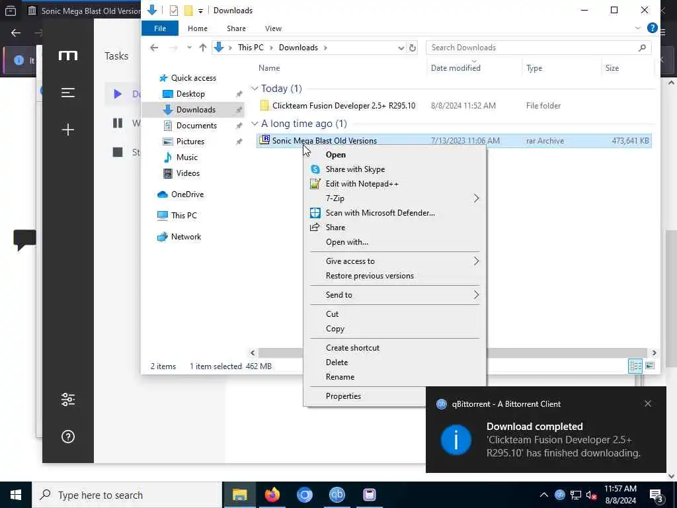The image size is (677, 508).
Task: Choose Cut from the context menu
Action: [x=395, y=314]
